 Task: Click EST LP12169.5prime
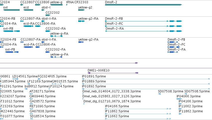tap(29, 84)
